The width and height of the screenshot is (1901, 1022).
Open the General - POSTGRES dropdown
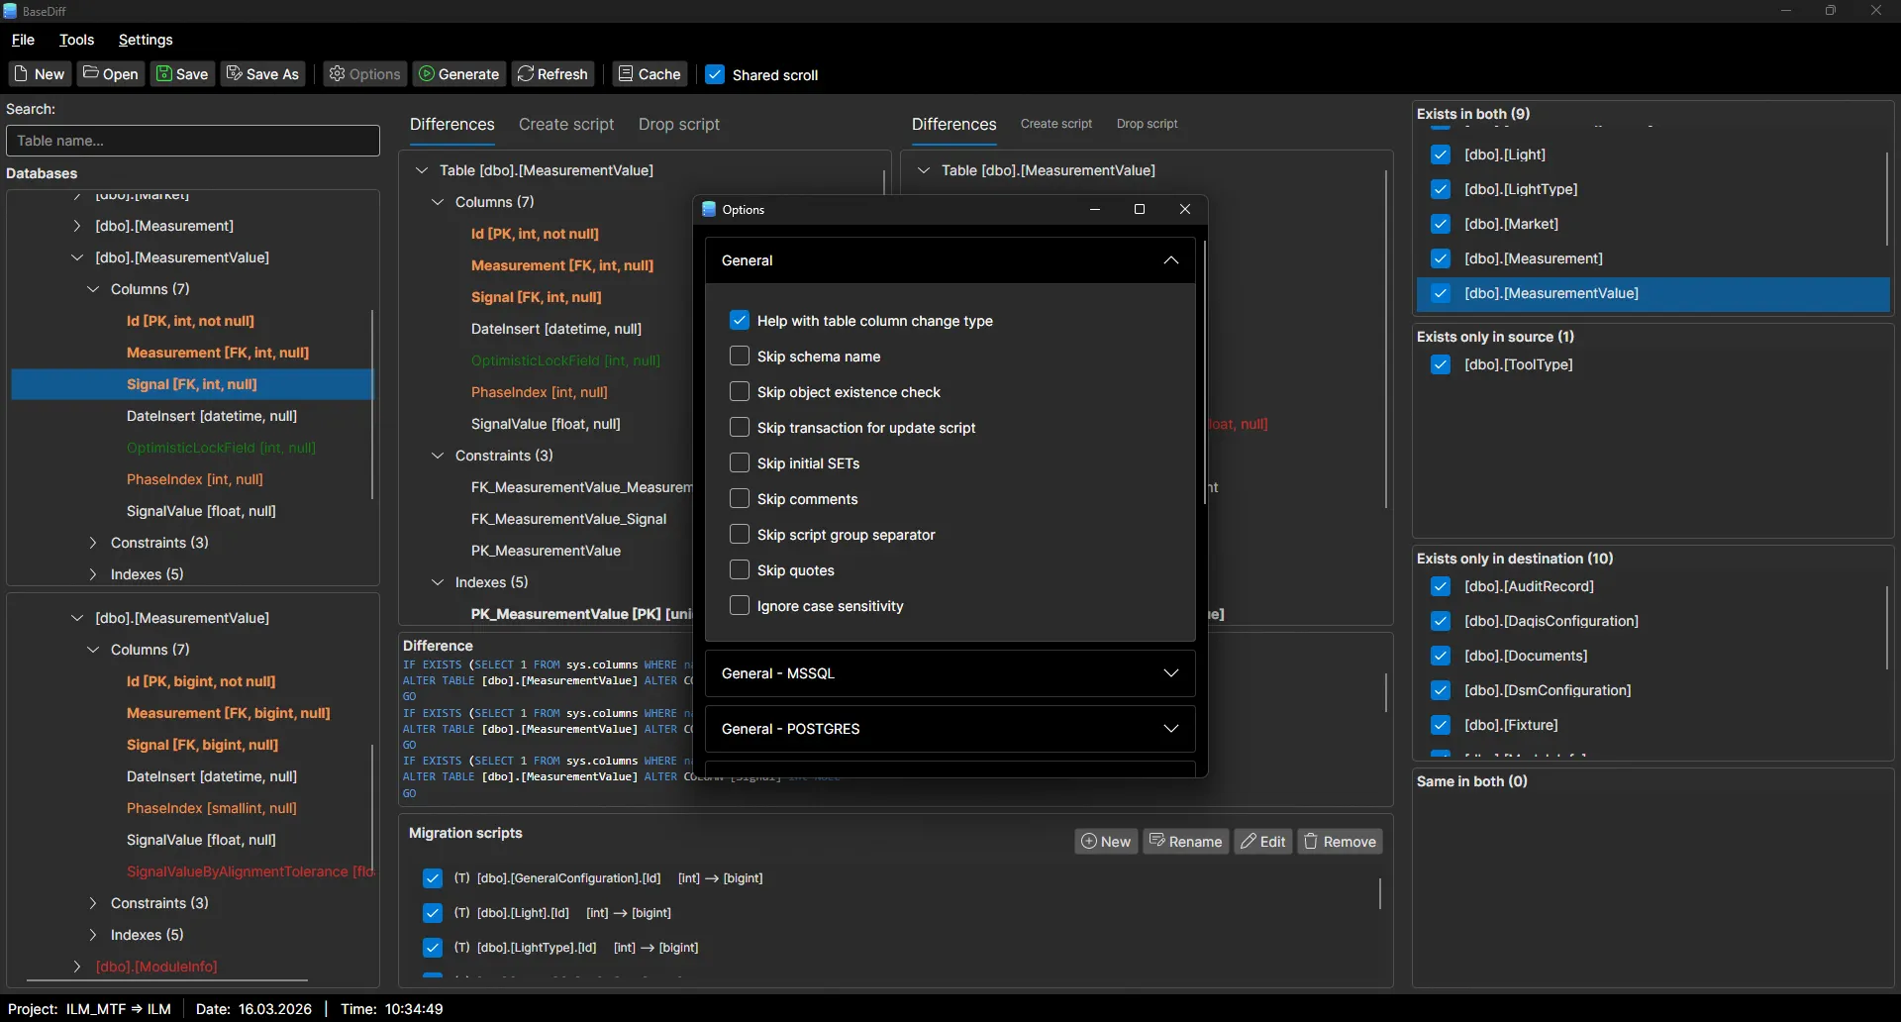pos(1171,729)
